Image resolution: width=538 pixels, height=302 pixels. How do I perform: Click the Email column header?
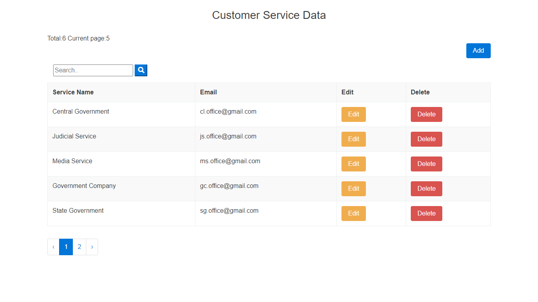pos(208,92)
